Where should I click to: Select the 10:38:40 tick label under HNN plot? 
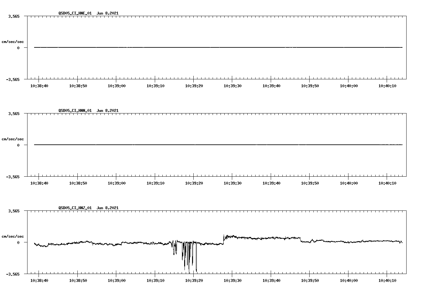click(x=39, y=183)
